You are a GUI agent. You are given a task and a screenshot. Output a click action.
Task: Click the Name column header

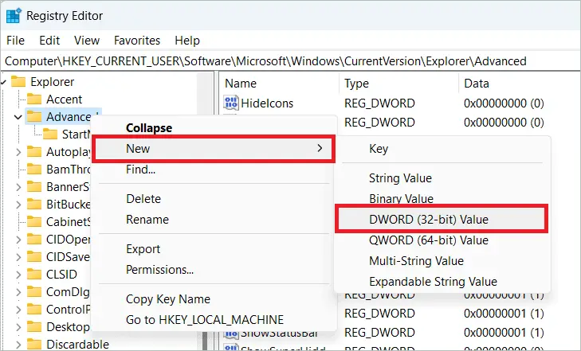tap(241, 83)
